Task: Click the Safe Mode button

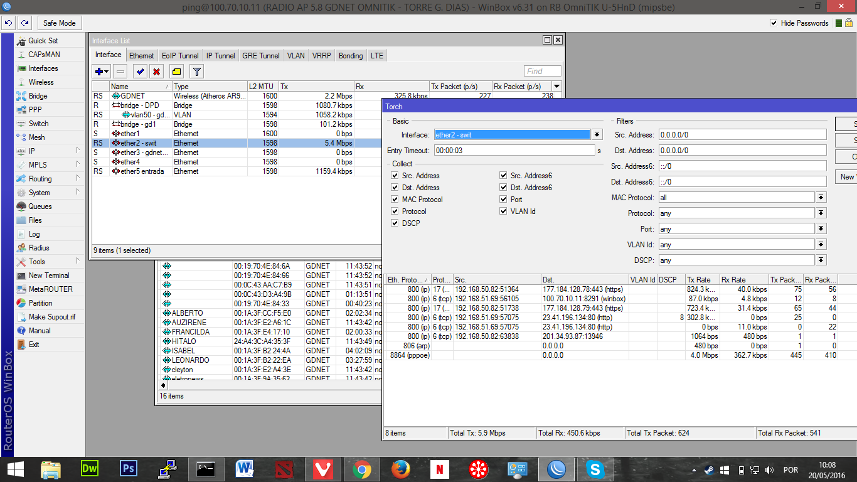Action: coord(60,23)
